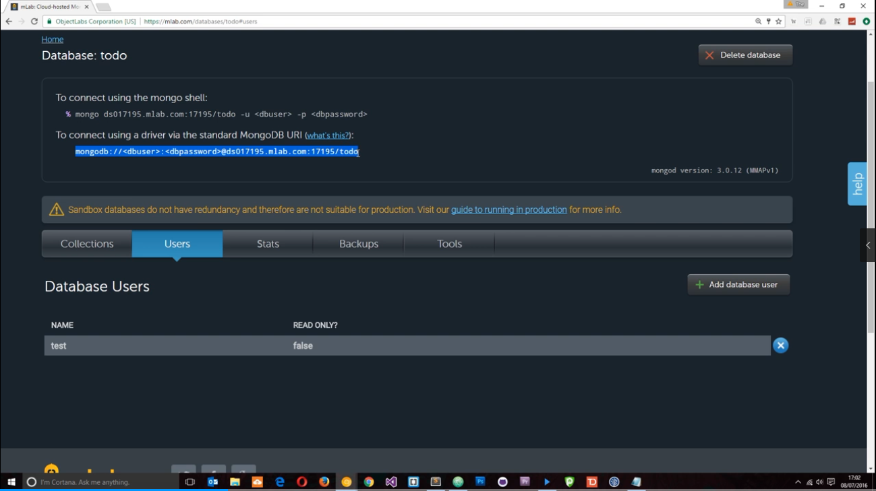876x491 pixels.
Task: Open Task View on the taskbar
Action: tap(190, 482)
